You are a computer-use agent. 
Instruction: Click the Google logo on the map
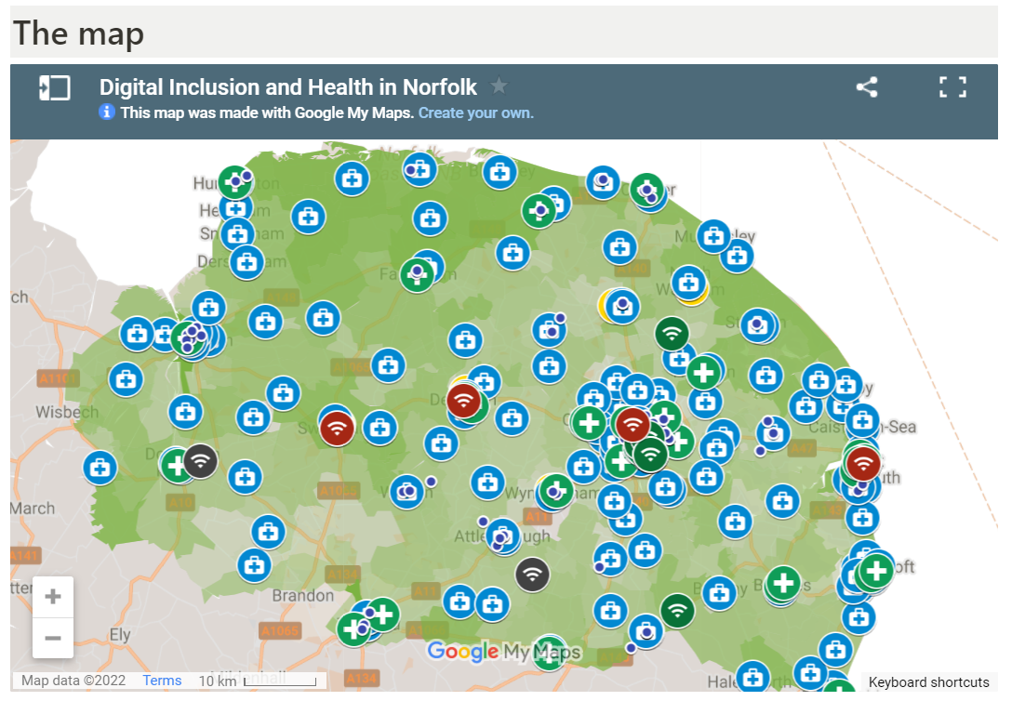pyautogui.click(x=465, y=653)
